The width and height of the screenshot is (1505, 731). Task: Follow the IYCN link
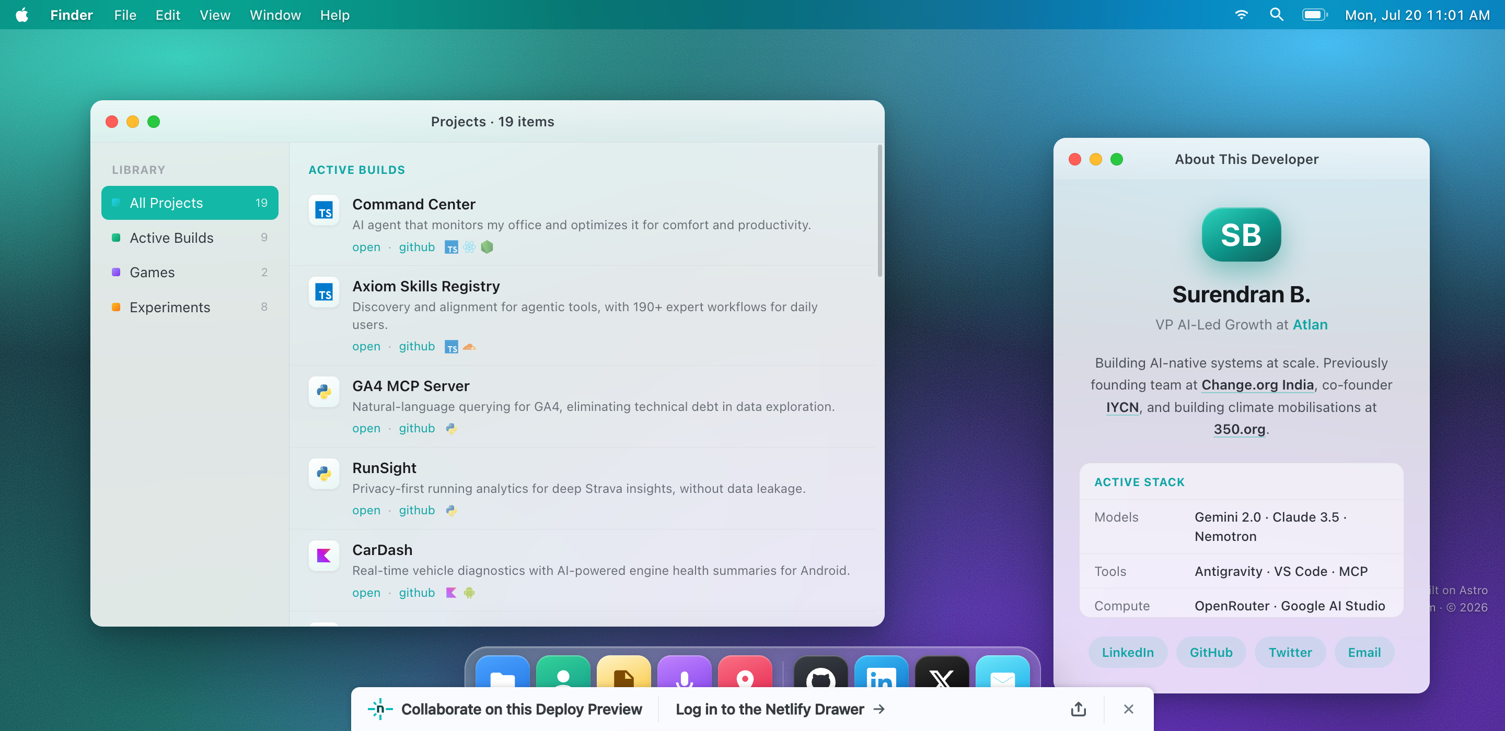pos(1122,408)
